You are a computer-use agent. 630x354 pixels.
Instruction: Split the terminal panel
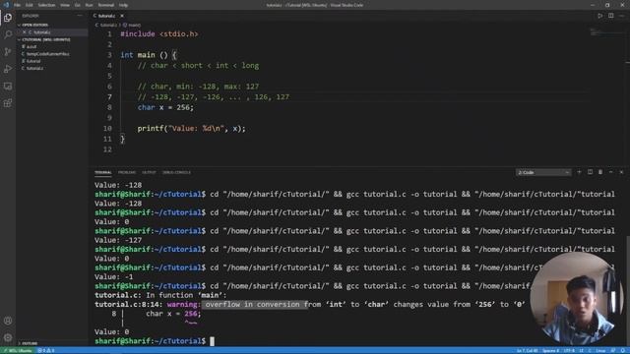[590, 172]
